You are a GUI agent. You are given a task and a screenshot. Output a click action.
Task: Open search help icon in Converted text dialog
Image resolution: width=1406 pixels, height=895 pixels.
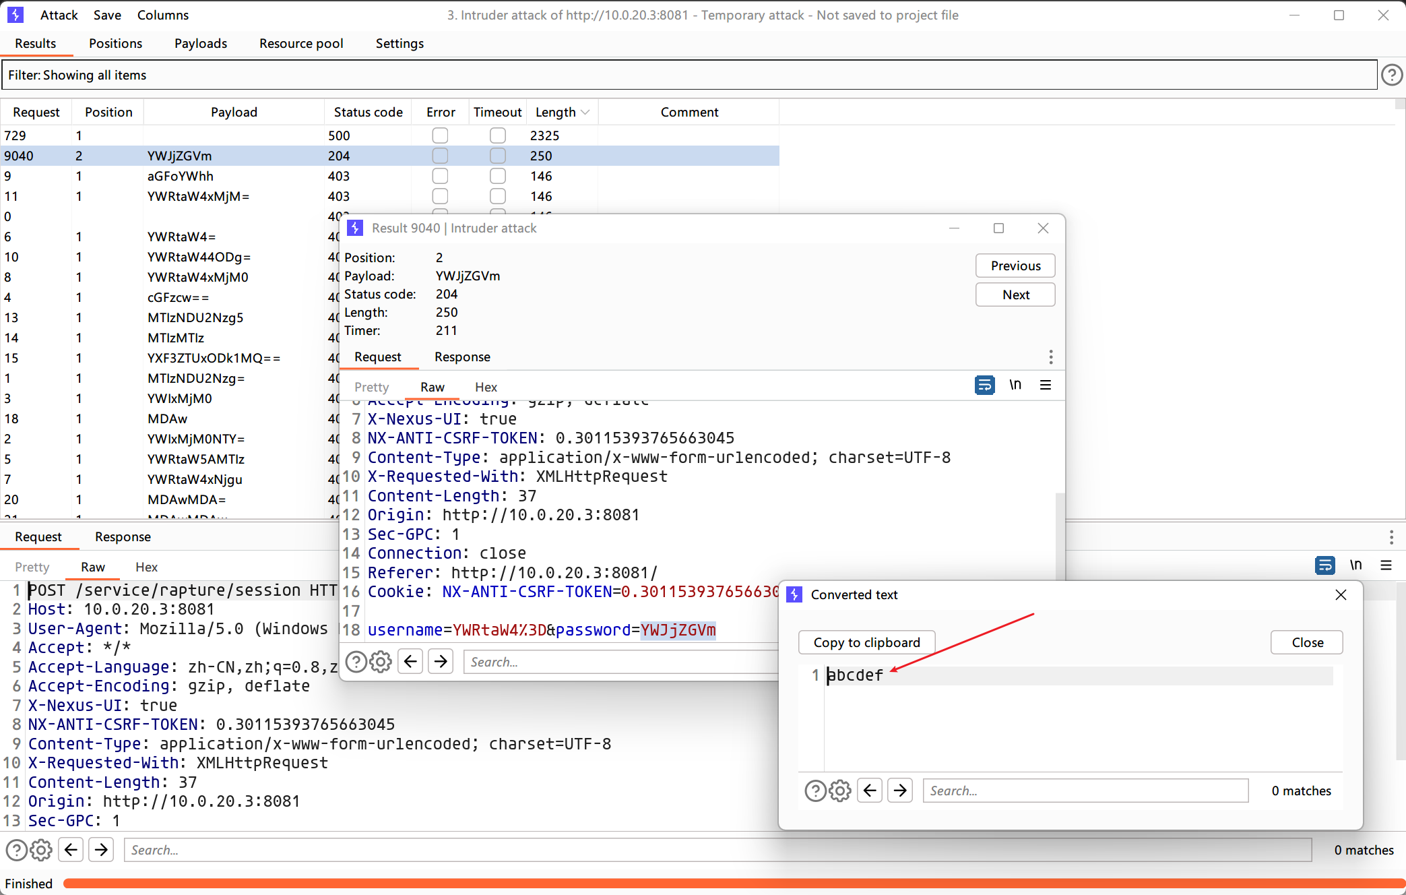pos(815,791)
